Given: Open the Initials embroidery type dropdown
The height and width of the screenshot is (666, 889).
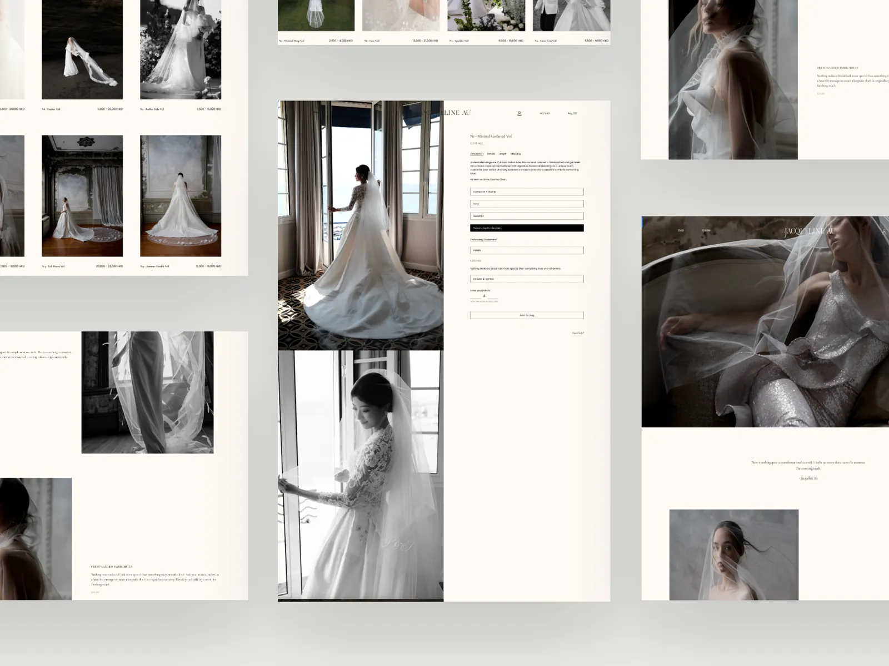Looking at the screenshot, I should 527,250.
